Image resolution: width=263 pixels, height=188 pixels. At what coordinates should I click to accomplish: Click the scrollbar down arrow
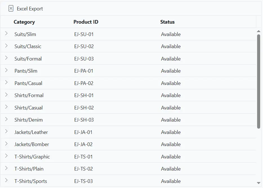pos(259,183)
